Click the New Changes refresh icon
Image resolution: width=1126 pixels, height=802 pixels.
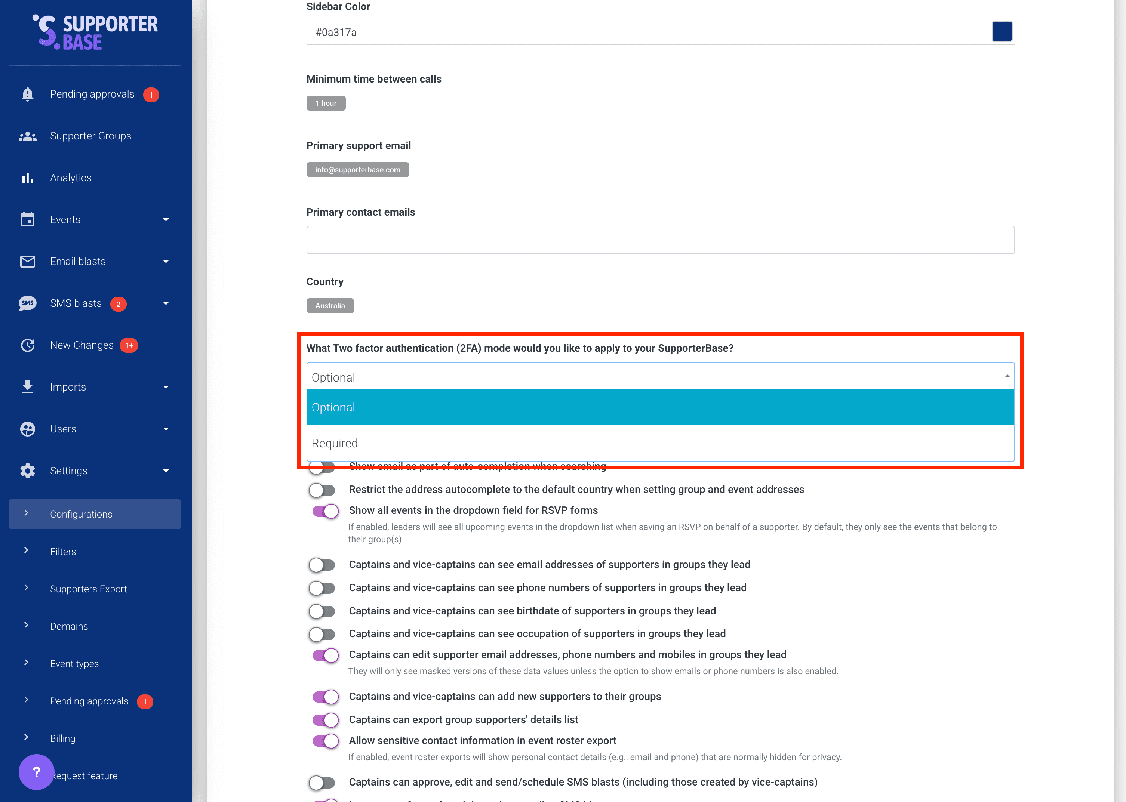pos(28,345)
